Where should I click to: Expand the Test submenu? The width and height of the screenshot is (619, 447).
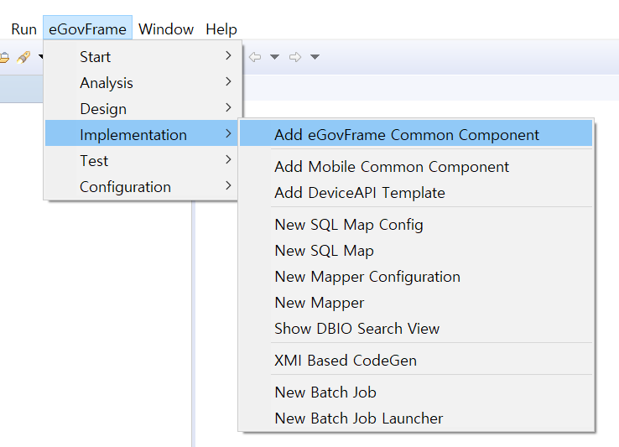point(141,161)
